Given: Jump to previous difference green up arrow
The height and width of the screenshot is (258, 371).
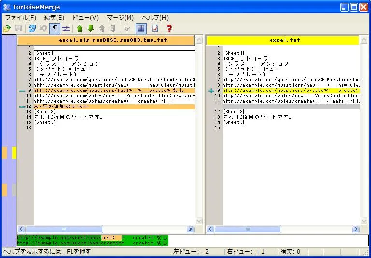Looking at the screenshot, I should pos(80,29).
